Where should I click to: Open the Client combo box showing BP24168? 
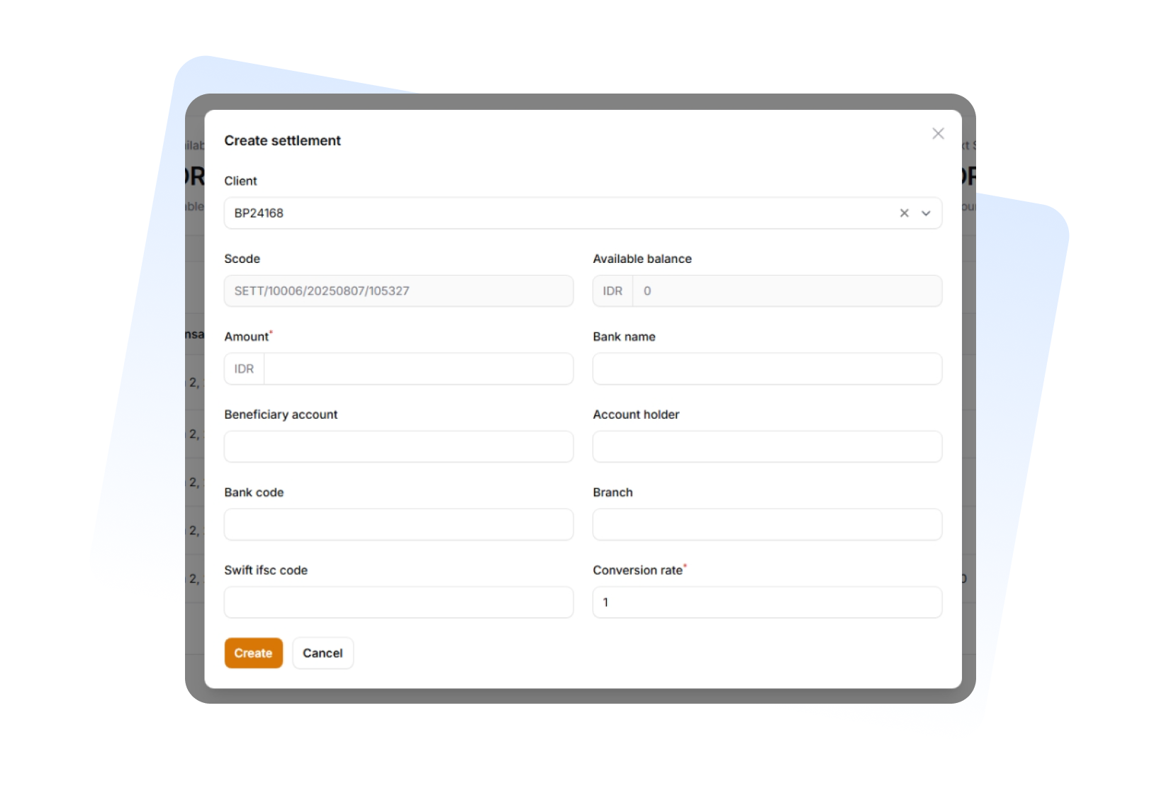[553, 213]
